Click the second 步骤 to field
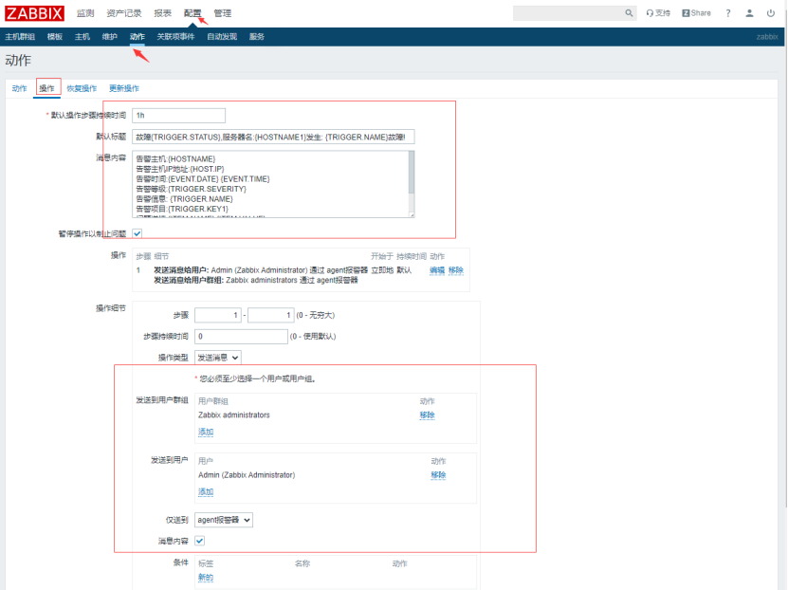 (x=271, y=315)
